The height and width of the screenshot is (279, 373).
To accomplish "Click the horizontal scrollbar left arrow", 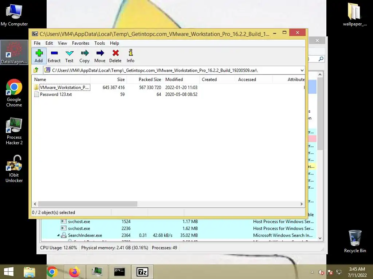I will point(35,204).
